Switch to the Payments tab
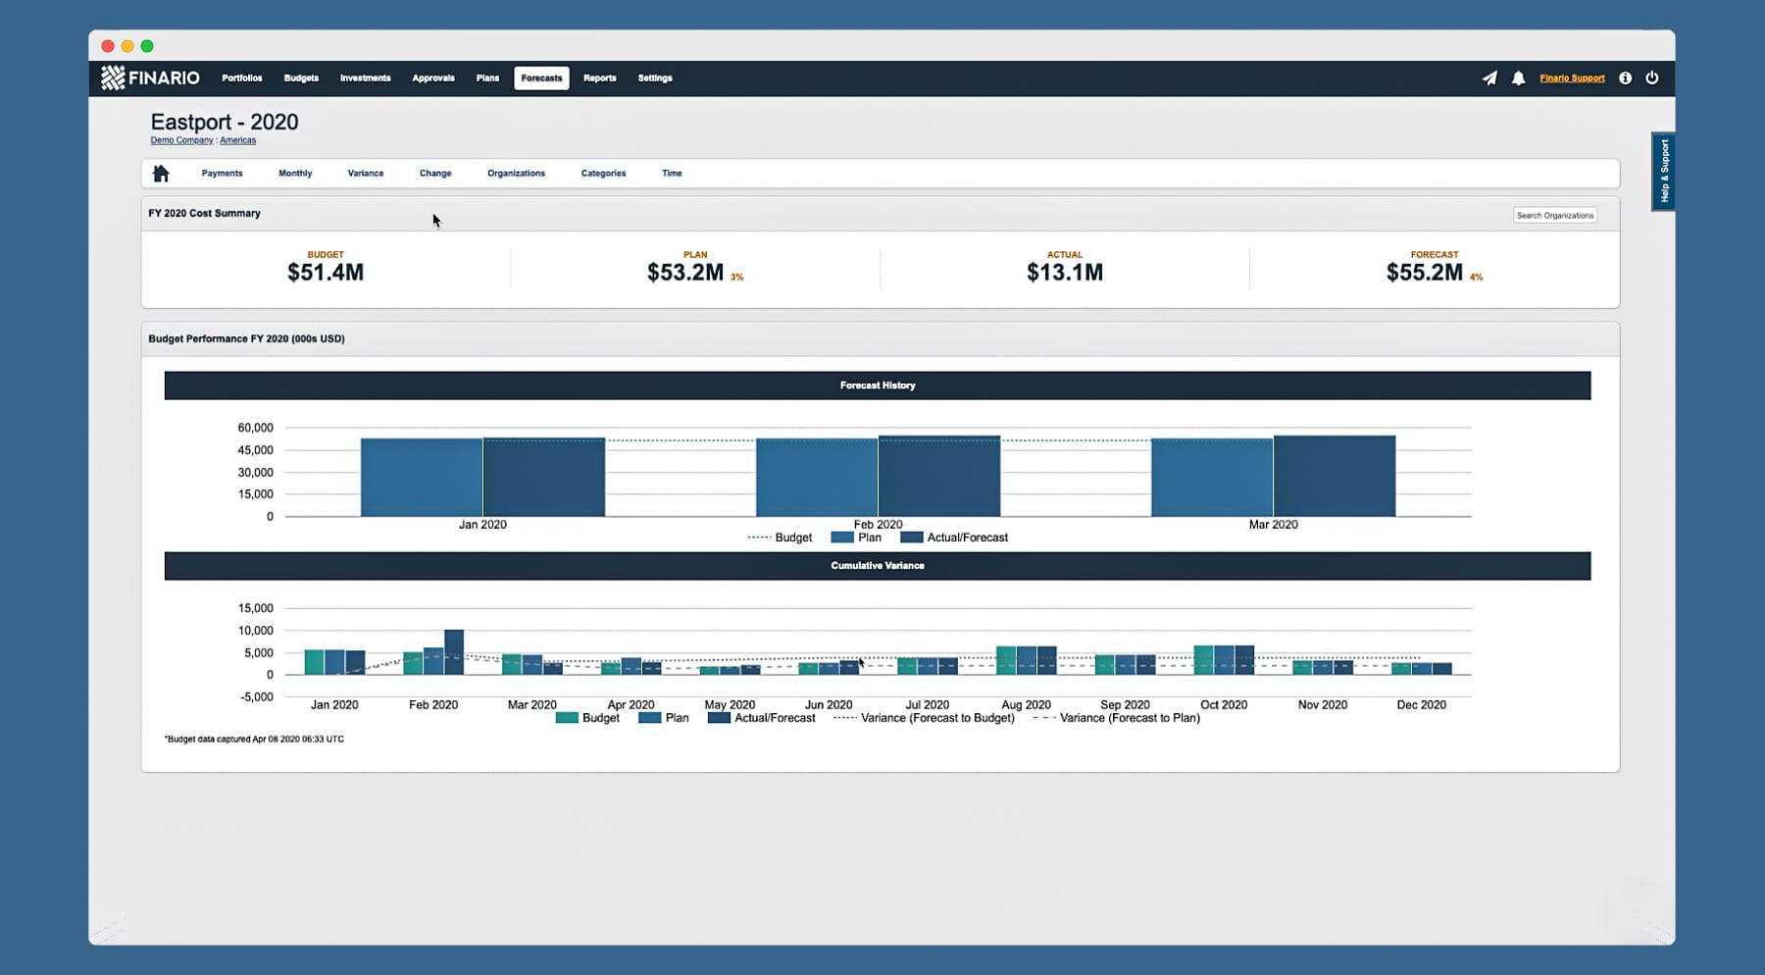This screenshot has height=975, width=1765. [x=222, y=174]
